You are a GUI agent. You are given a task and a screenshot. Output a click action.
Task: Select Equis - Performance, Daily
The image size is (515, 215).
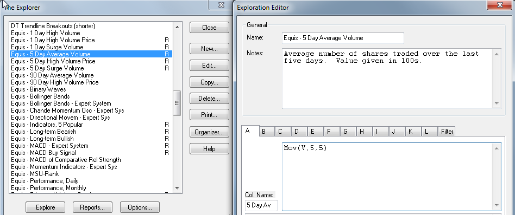[x=91, y=181]
